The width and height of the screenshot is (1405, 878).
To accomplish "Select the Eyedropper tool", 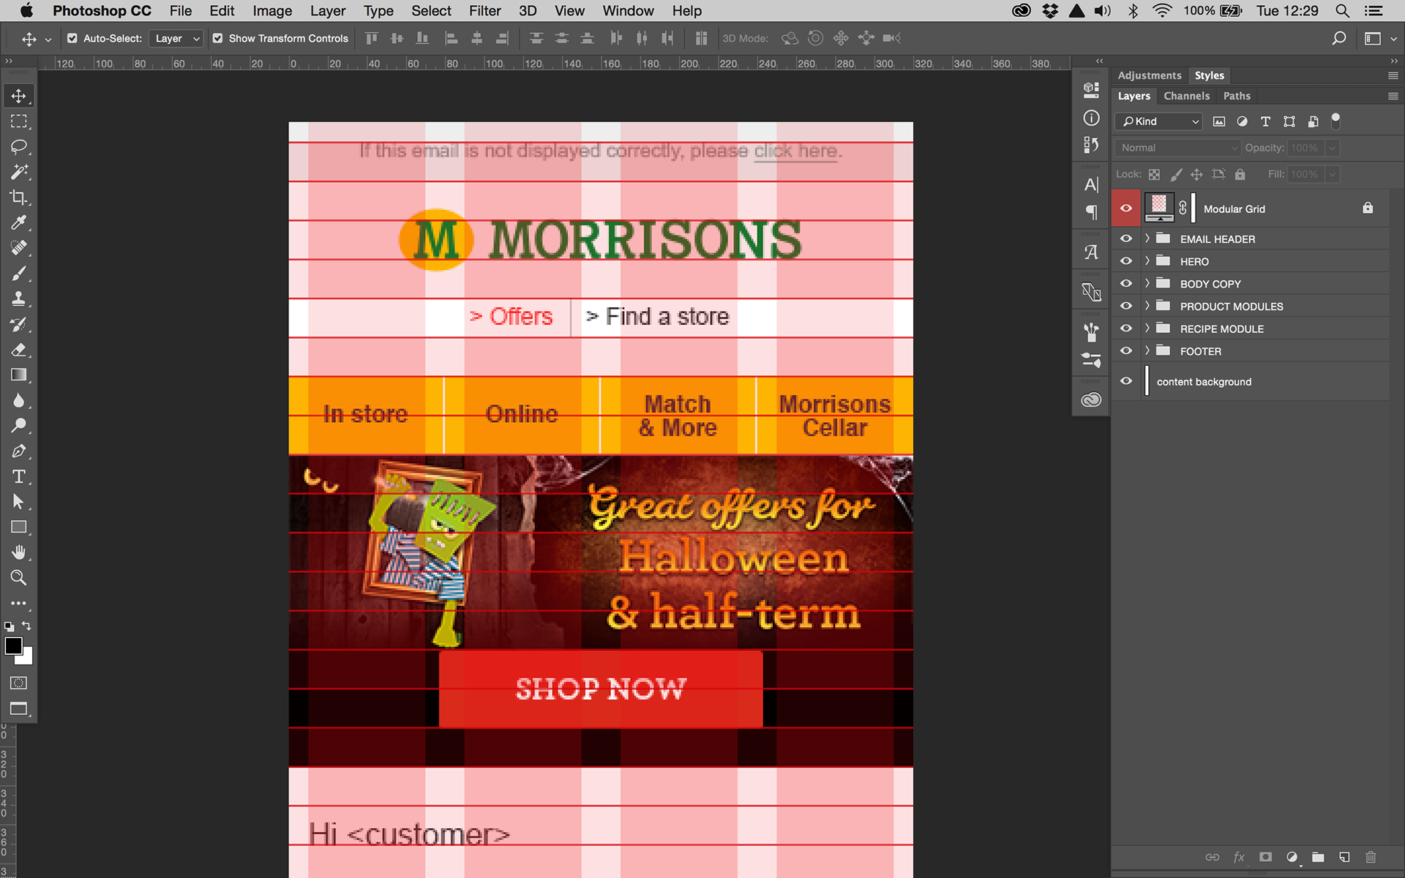I will [x=19, y=222].
